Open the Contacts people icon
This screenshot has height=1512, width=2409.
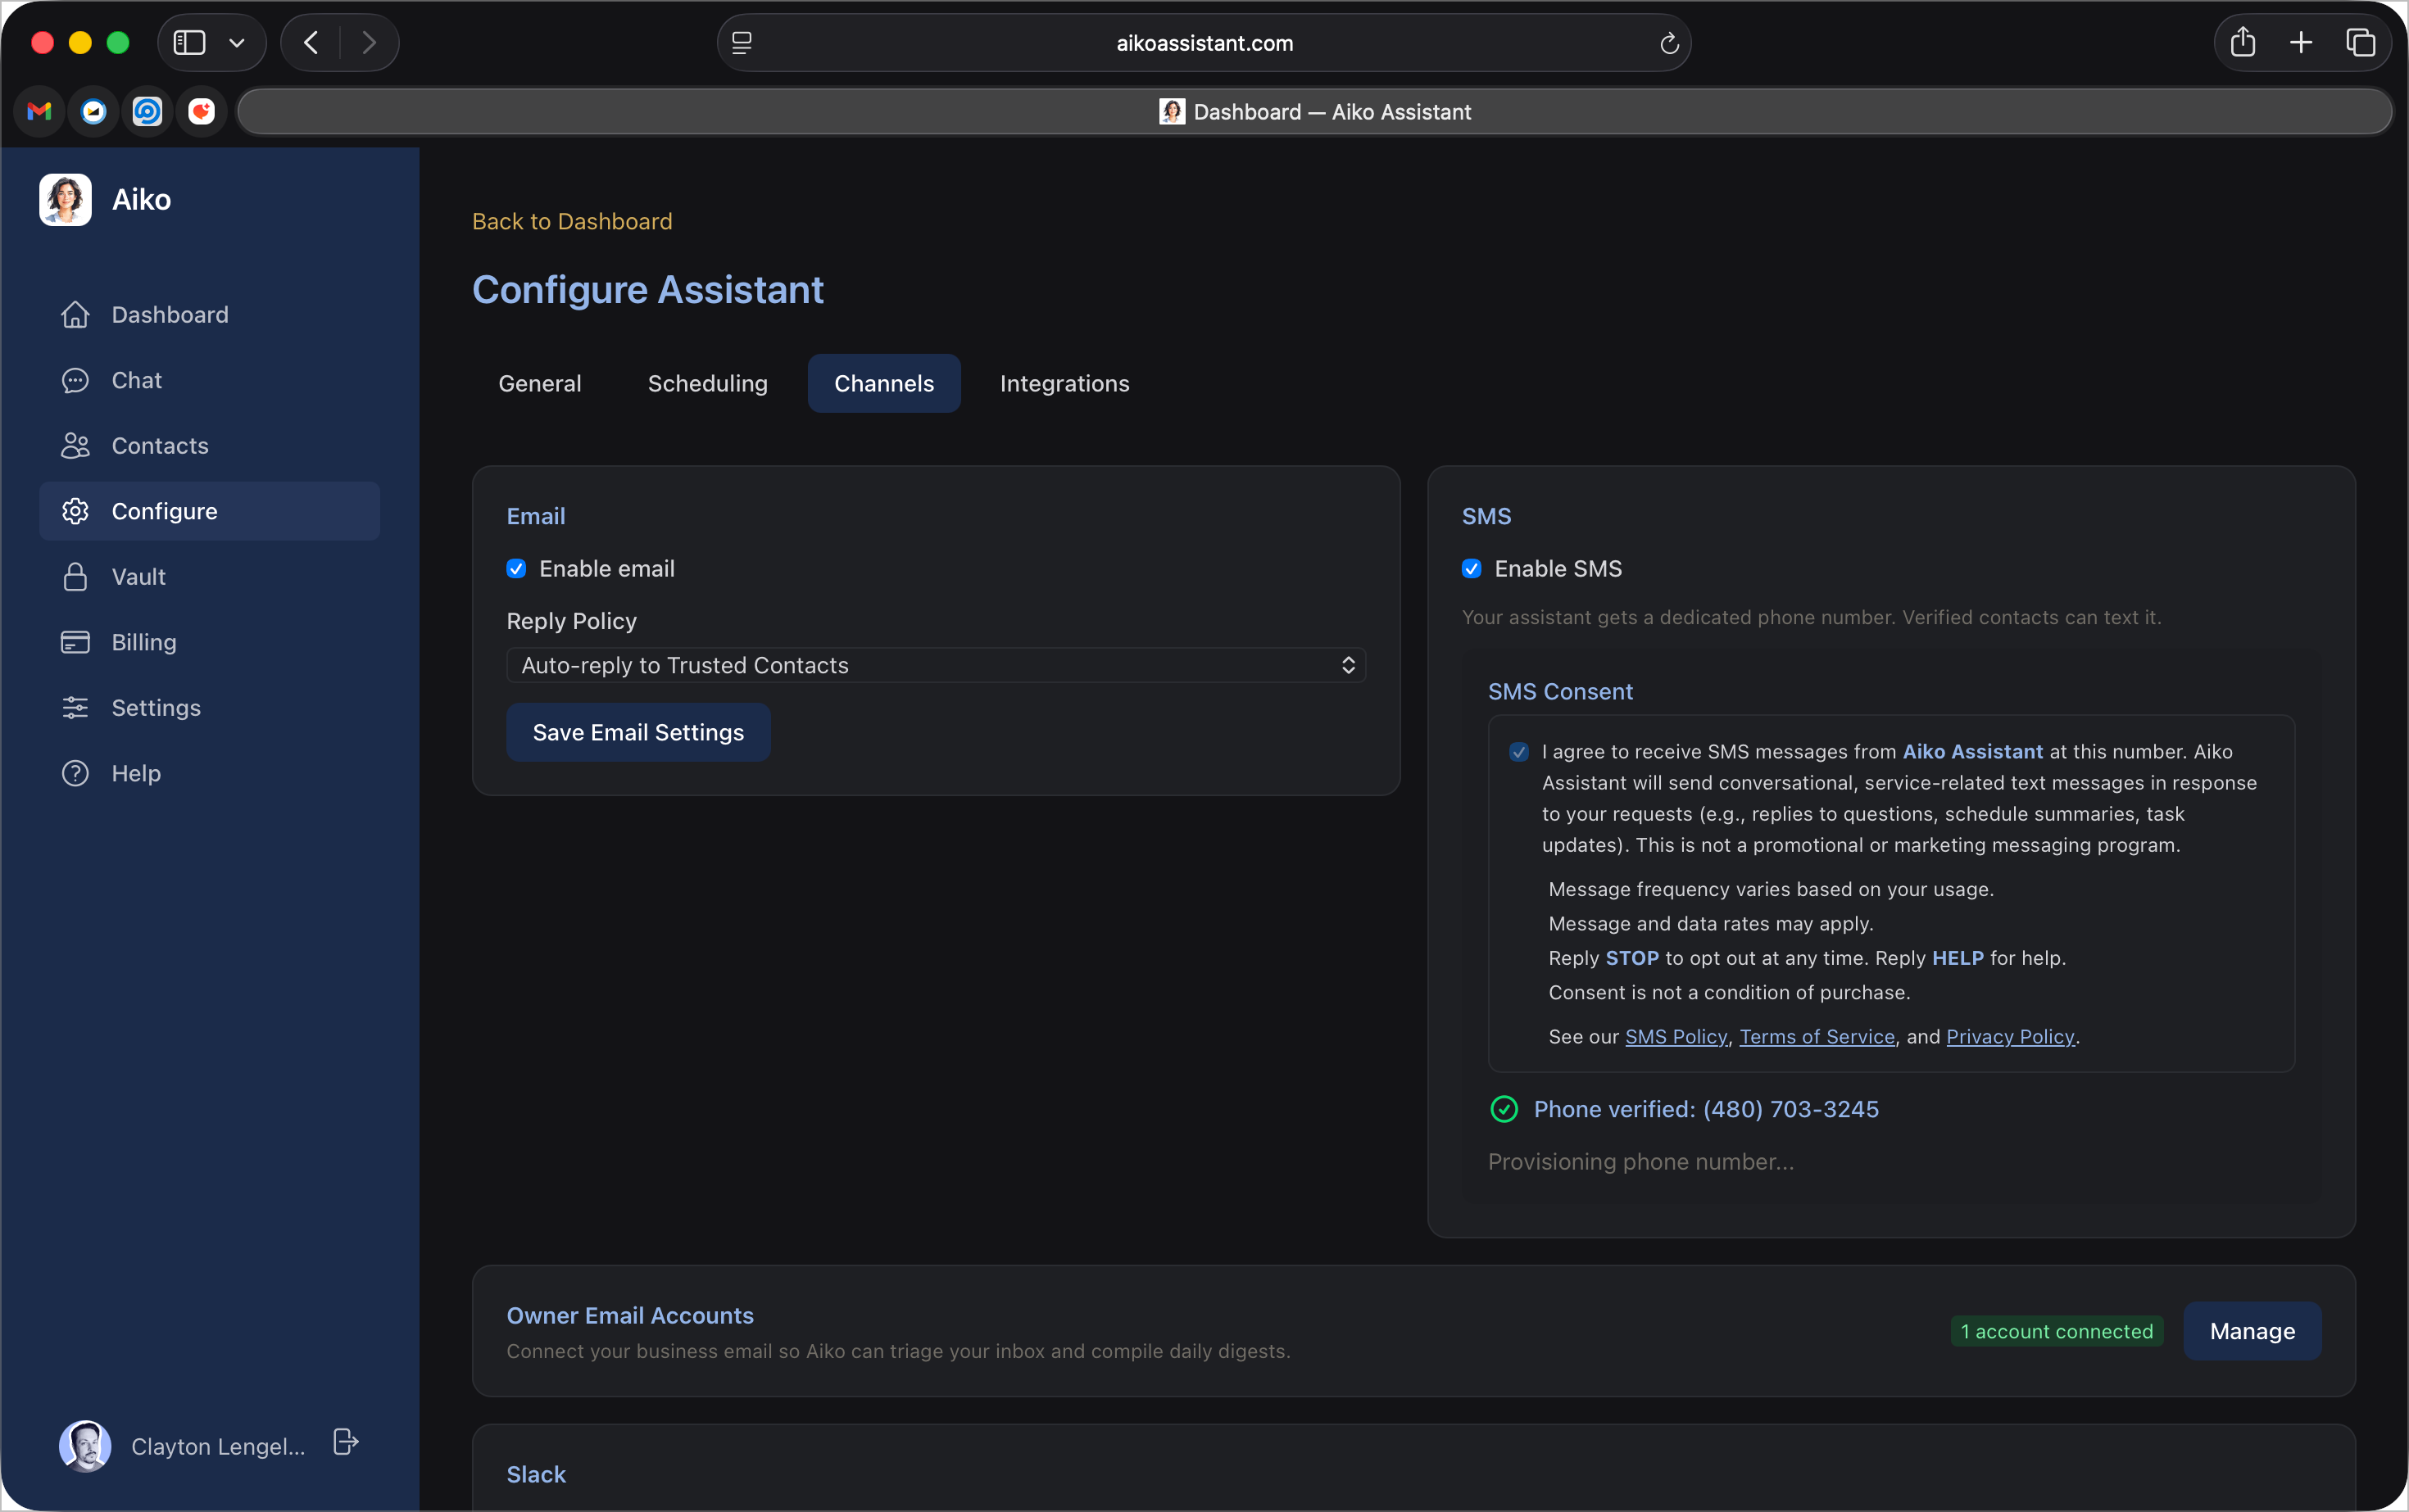pos(75,446)
